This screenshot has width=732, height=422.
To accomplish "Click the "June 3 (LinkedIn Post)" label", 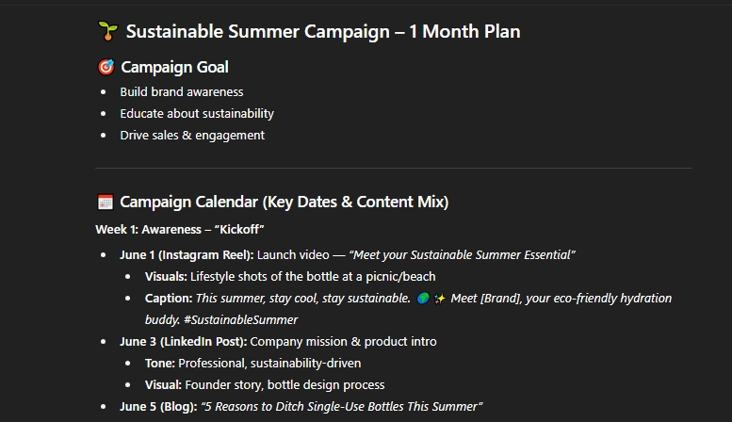I will (x=183, y=342).
